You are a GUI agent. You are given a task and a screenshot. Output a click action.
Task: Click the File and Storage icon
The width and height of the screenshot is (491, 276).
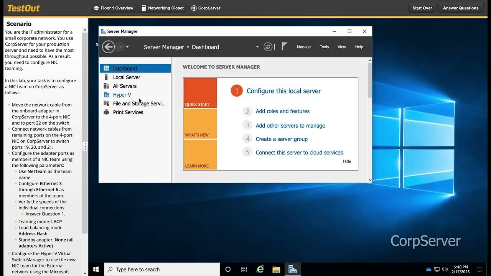coord(106,103)
